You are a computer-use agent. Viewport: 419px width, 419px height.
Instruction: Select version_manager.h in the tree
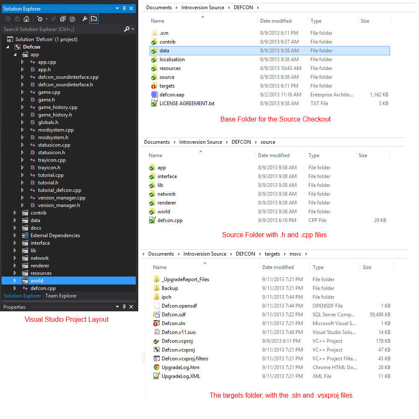point(59,205)
